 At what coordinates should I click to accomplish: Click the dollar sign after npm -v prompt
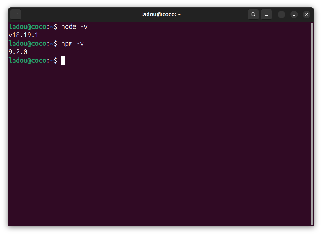click(x=55, y=44)
